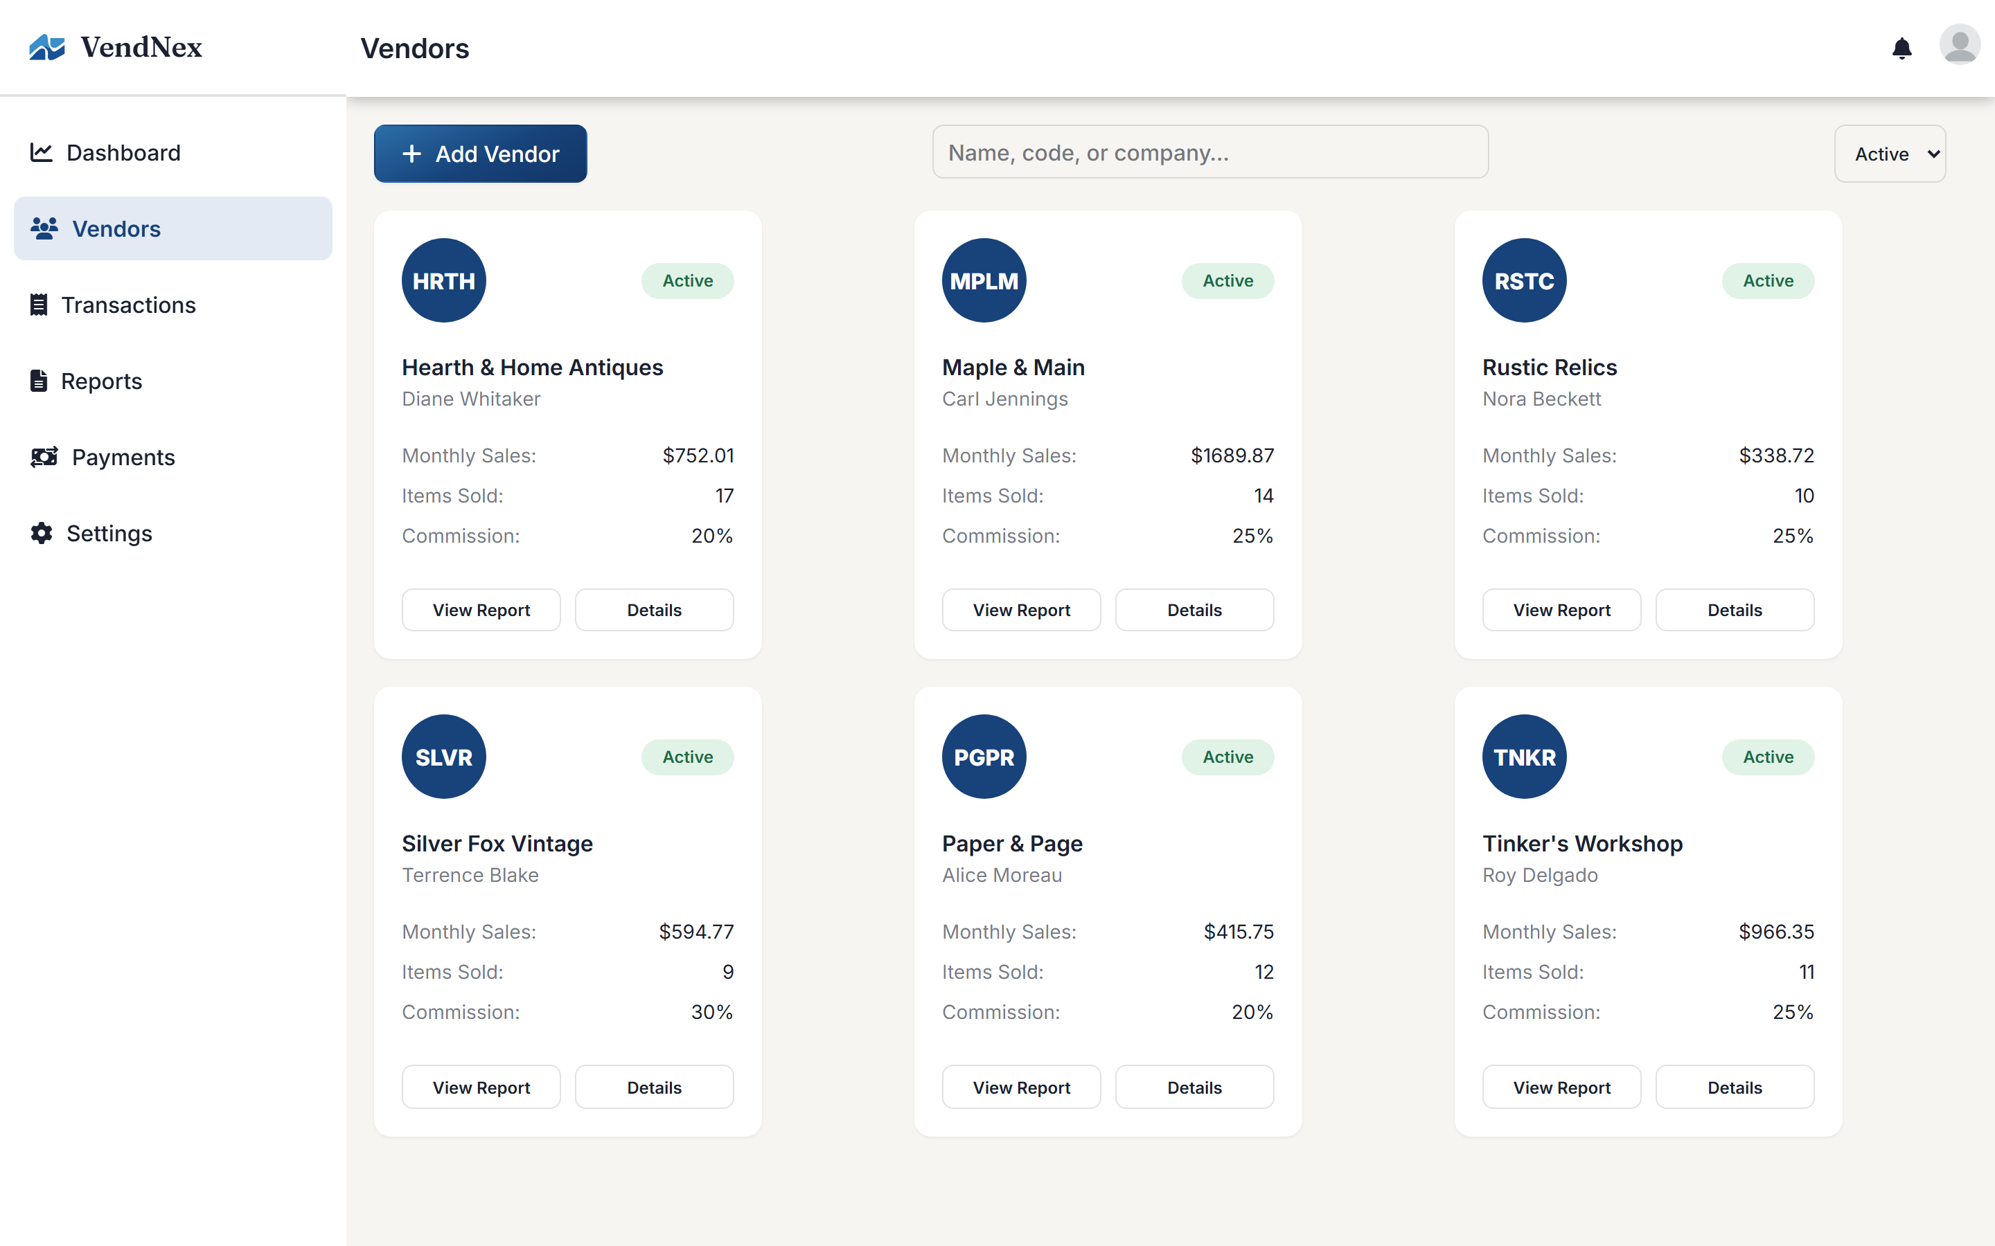Viewport: 1995px width, 1246px height.
Task: Open user profile avatar
Action: (x=1960, y=44)
